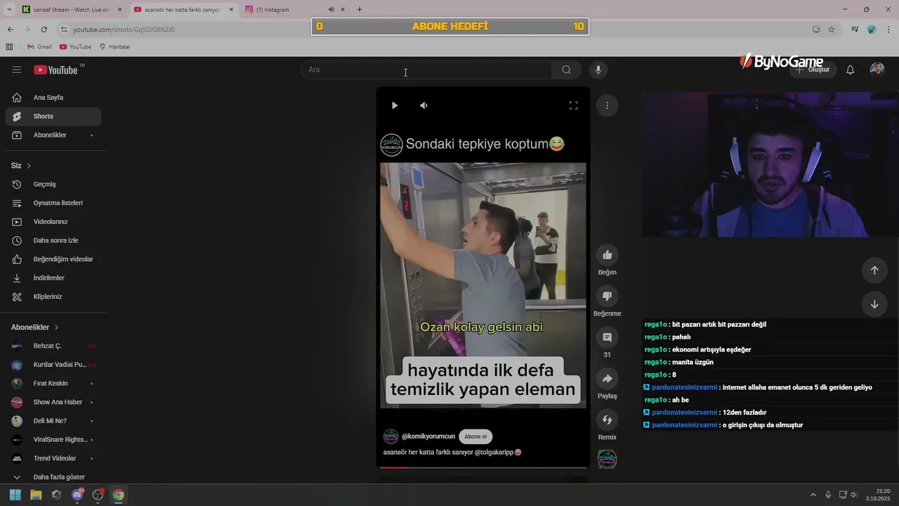Open account avatar menu
This screenshot has height=506, width=899.
[877, 70]
